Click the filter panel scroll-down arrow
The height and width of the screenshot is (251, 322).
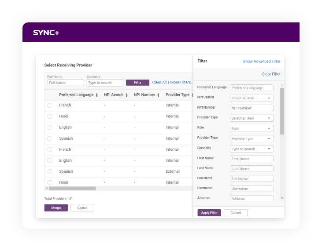282,198
